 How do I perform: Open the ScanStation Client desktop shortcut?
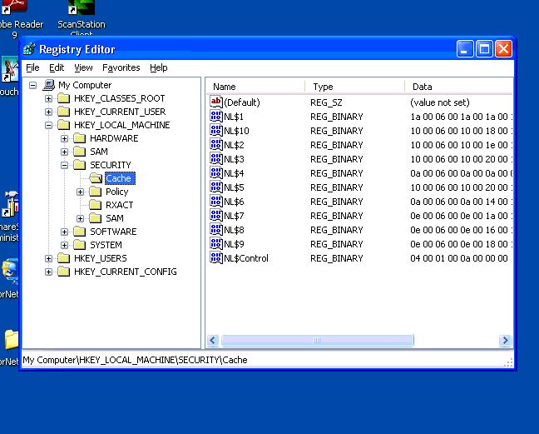pyautogui.click(x=82, y=18)
